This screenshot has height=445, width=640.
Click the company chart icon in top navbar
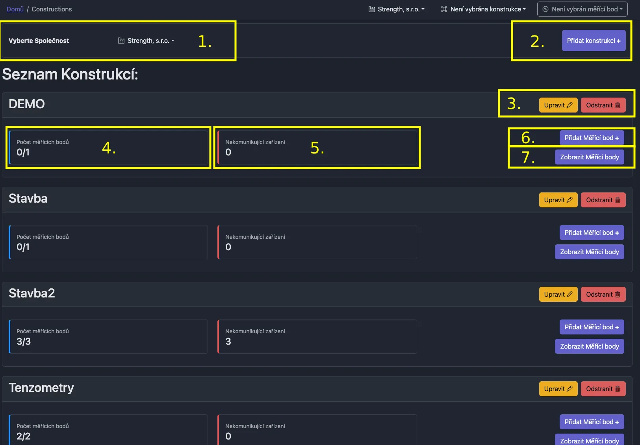click(372, 9)
